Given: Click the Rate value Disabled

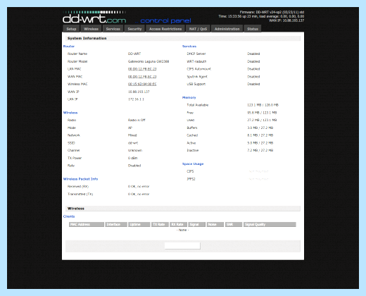Looking at the screenshot, I should pyautogui.click(x=134, y=166).
